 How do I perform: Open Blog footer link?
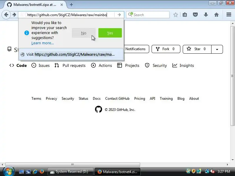pyautogui.click(x=181, y=99)
